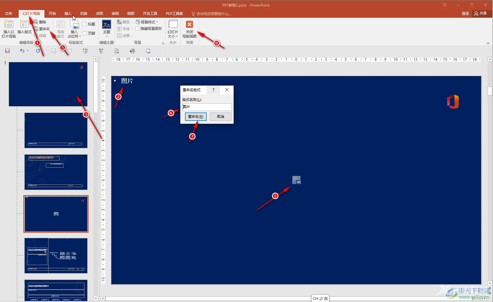Click the background group dialog launcher
Image resolution: width=493 pixels, height=302 pixels.
(163, 43)
